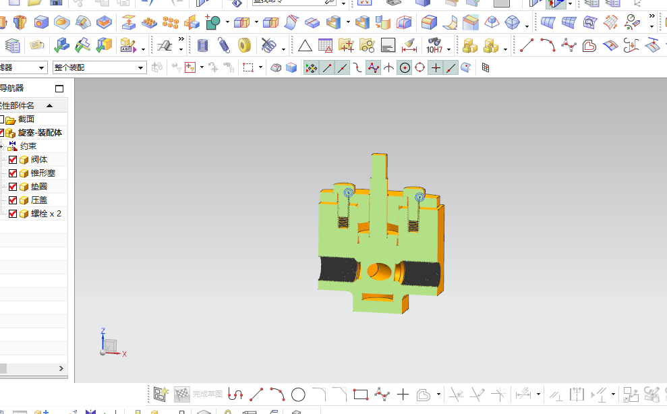Select the Arc tool in upper curve toolbar

click(x=548, y=45)
